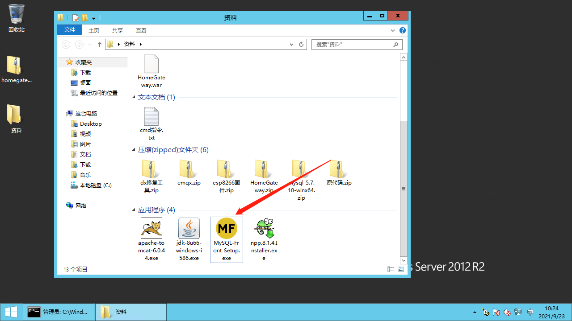Click the file list scrollbar down arrow

tap(404, 260)
